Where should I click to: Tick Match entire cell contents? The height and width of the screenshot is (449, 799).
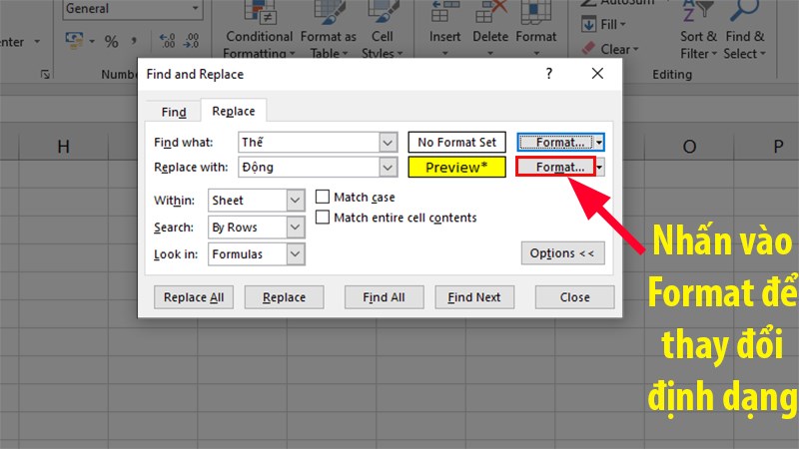pyautogui.click(x=323, y=218)
